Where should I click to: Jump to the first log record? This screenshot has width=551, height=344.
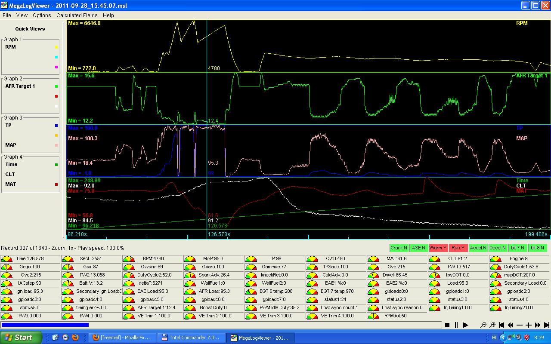click(501, 325)
